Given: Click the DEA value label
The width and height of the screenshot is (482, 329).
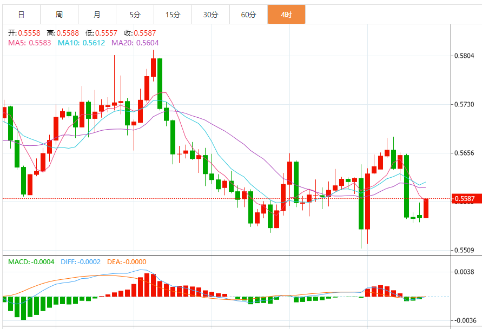Looking at the screenshot, I should pos(127,262).
